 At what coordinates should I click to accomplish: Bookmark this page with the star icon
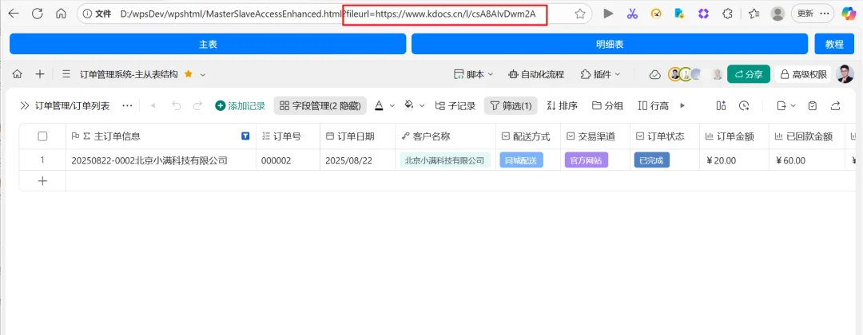click(579, 14)
